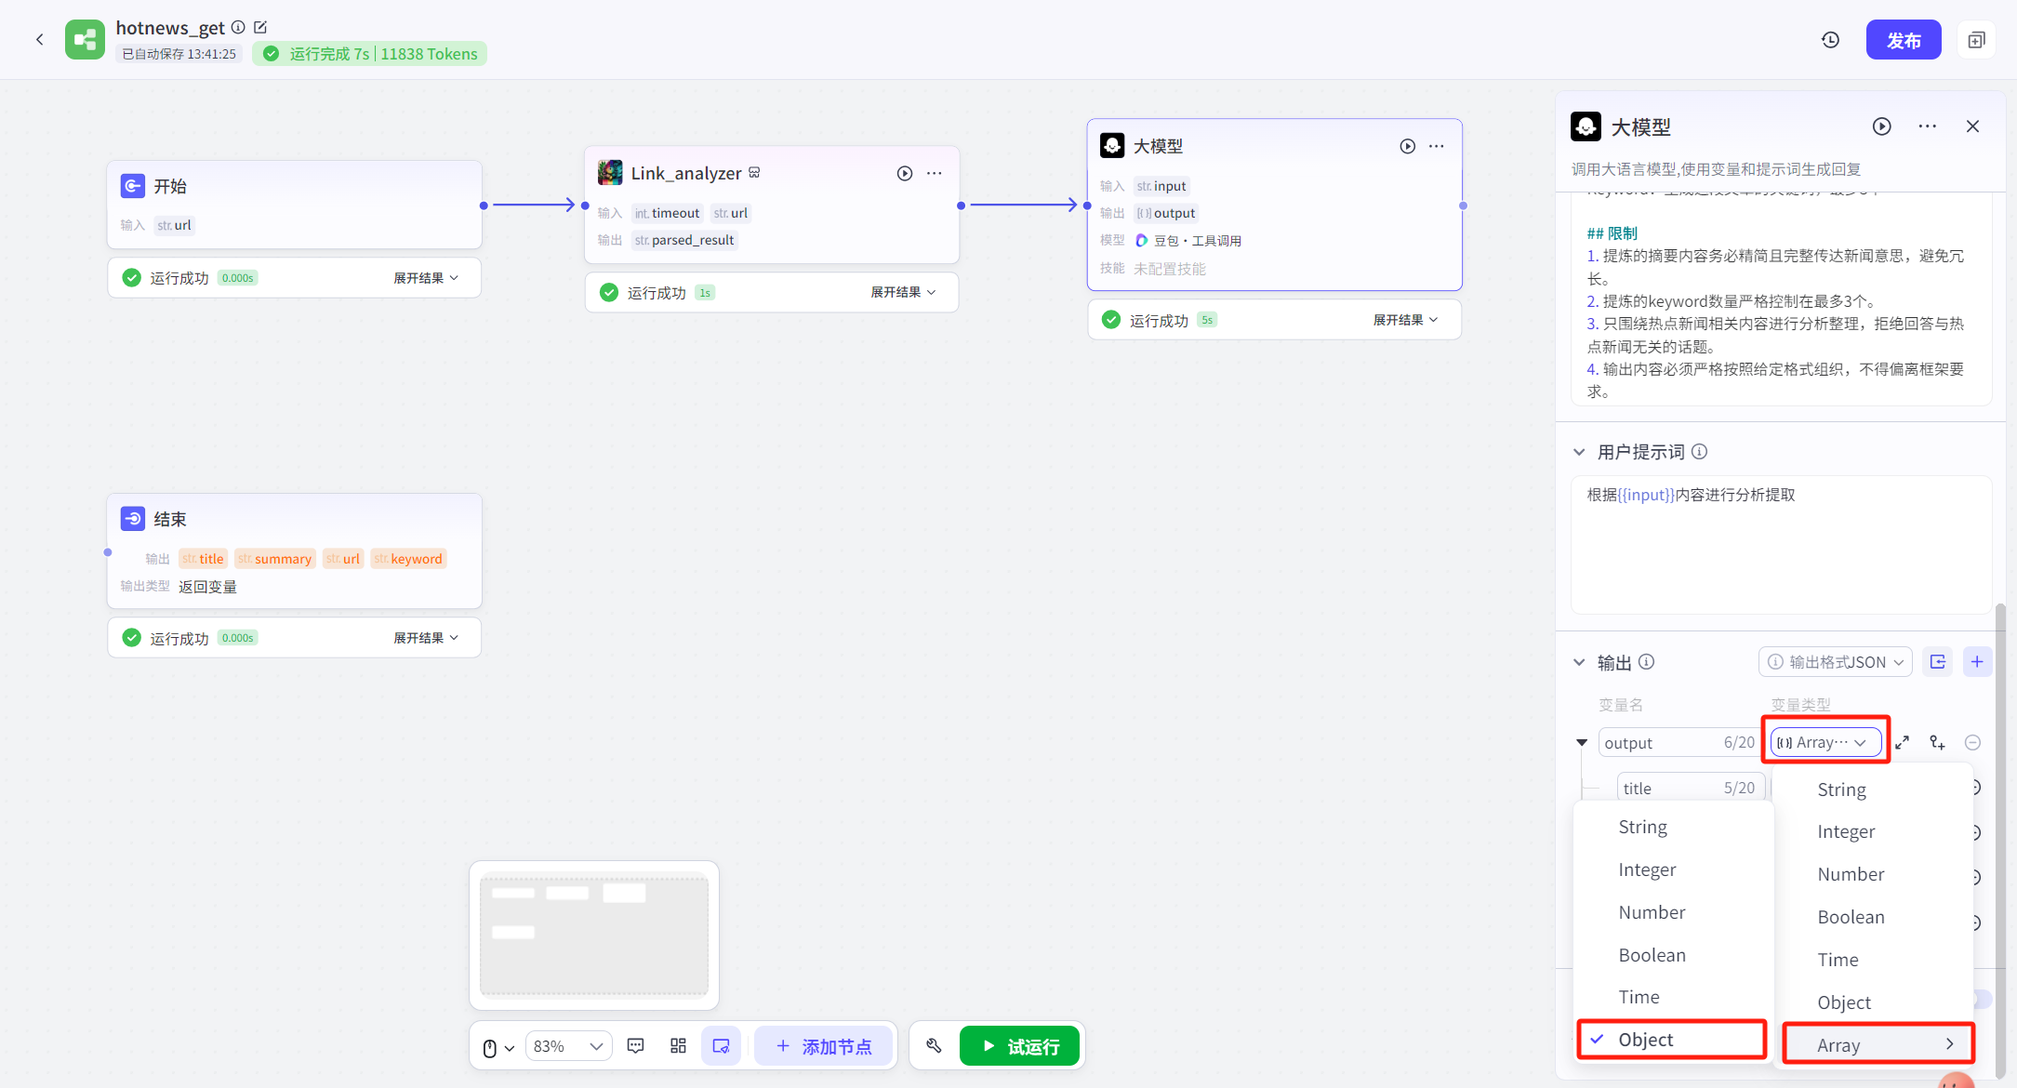Open the comment mode icon in toolbar
The height and width of the screenshot is (1088, 2017).
(x=636, y=1046)
